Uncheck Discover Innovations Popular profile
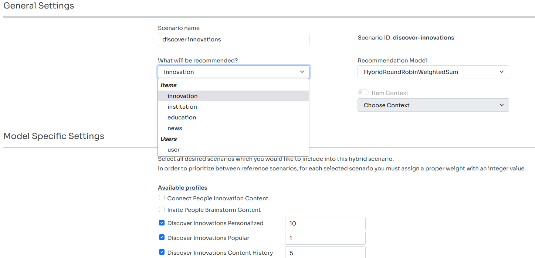The width and height of the screenshot is (535, 258). pyautogui.click(x=162, y=238)
